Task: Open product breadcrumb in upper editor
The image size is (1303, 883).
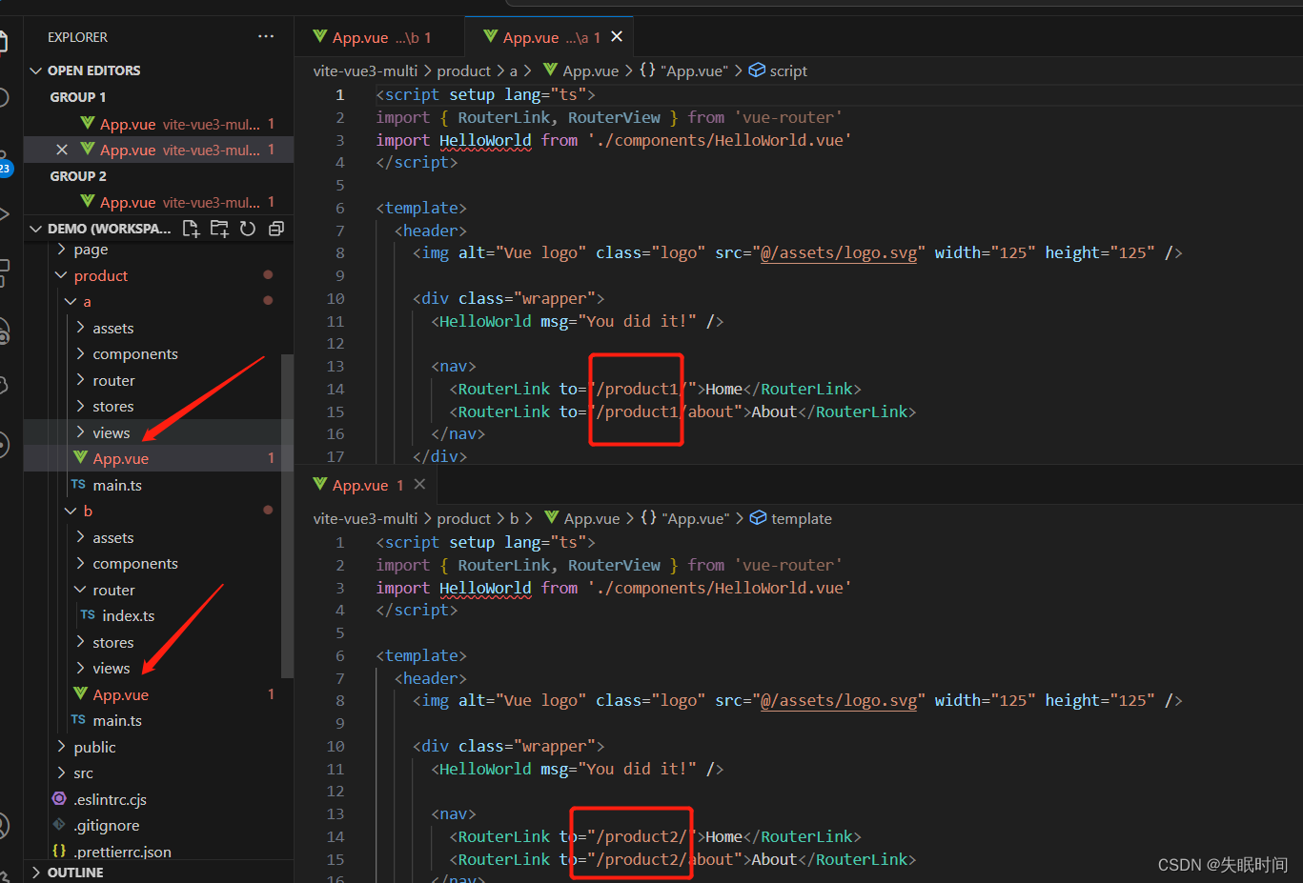Action: tap(464, 70)
